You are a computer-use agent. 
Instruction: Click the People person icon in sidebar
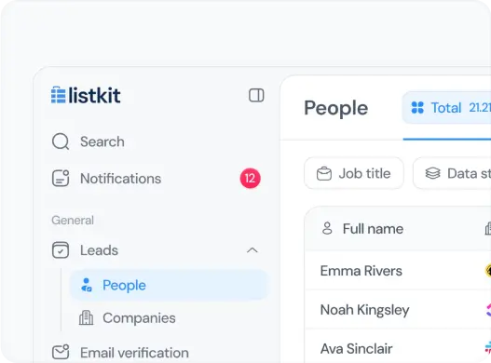pos(87,285)
